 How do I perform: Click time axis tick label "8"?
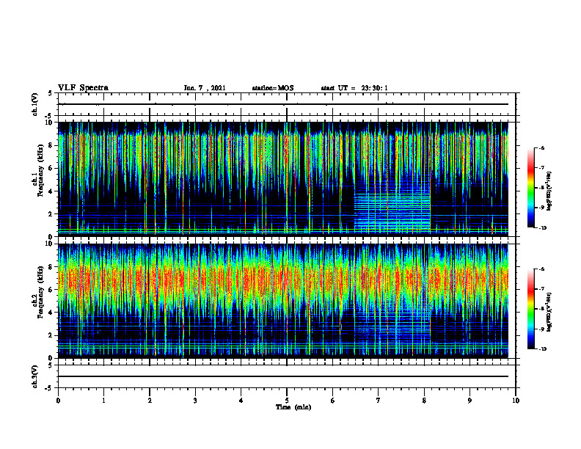(x=424, y=401)
